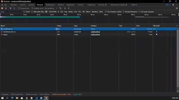179x100 pixels.
Task: Filter requests by Img type
Action: (66, 12)
